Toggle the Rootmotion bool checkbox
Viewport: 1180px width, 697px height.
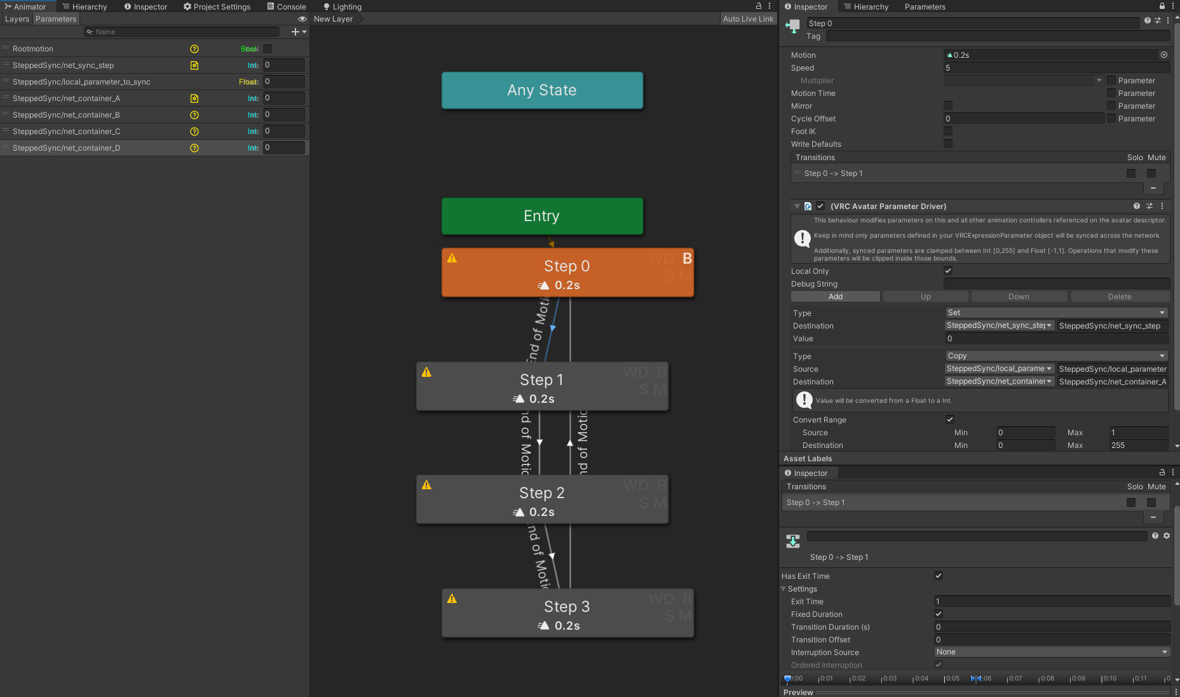(x=268, y=49)
